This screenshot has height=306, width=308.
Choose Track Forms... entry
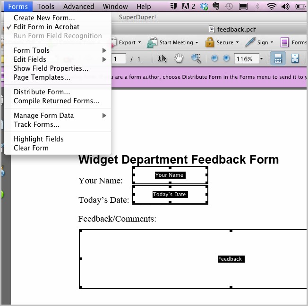click(58, 124)
